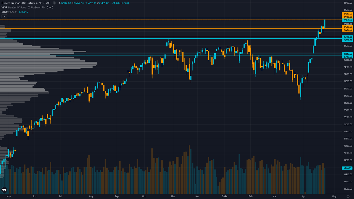The height and width of the screenshot is (199, 354).
Task: Hide the symbol series using the eye icon
Action: coord(54,3)
